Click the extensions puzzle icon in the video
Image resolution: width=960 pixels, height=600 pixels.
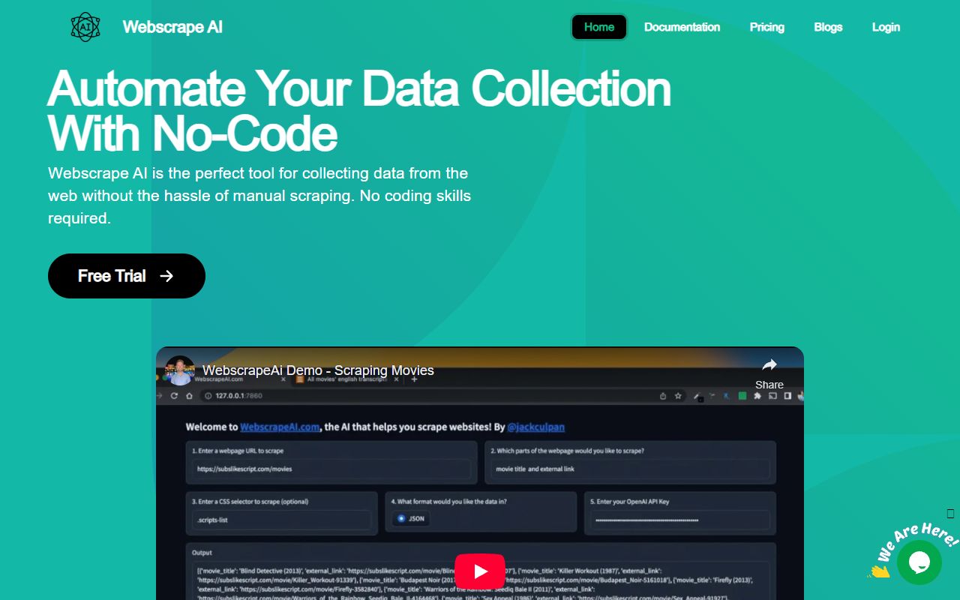[757, 396]
